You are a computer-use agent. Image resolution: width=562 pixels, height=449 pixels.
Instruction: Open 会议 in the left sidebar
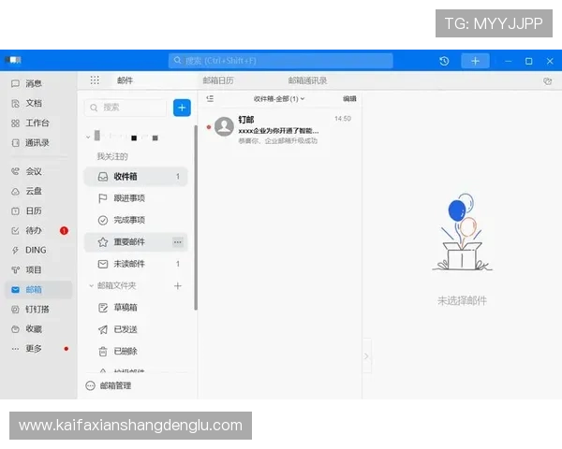click(x=27, y=171)
